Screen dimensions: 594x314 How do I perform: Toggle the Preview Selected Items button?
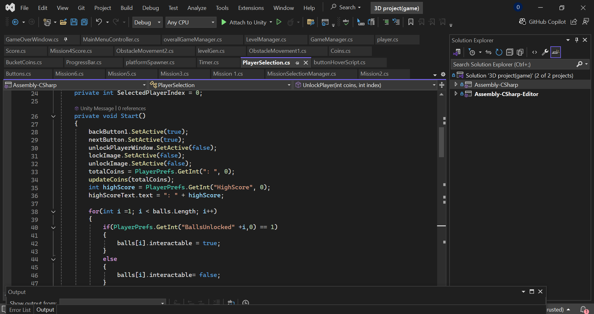(x=556, y=52)
